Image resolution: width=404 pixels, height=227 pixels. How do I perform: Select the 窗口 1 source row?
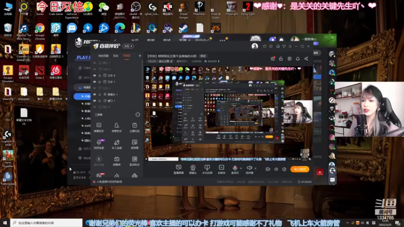pos(117,100)
